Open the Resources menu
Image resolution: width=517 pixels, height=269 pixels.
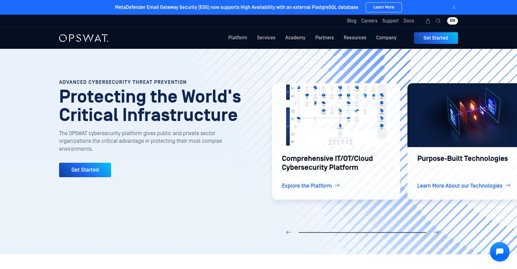point(355,38)
